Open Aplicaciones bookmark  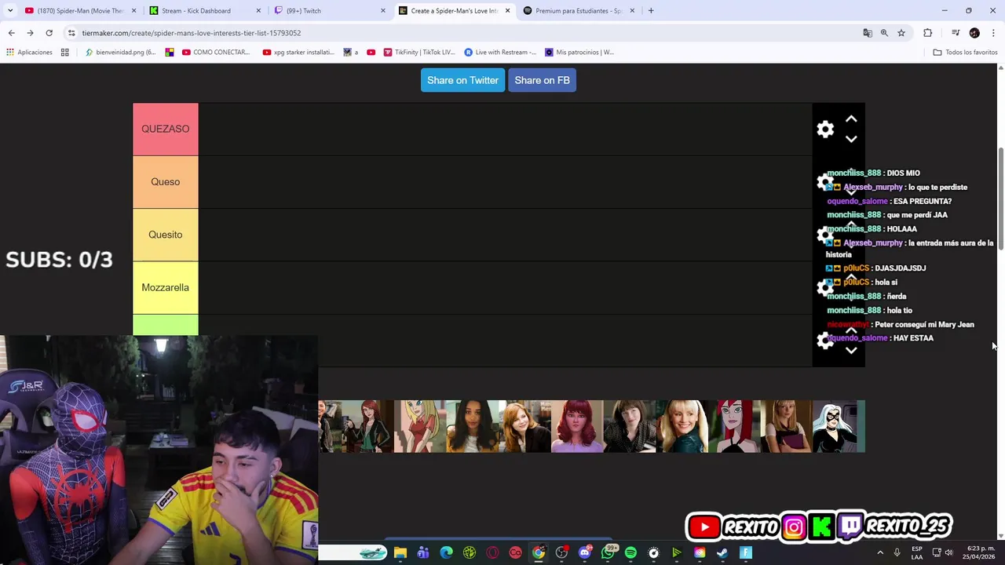(x=29, y=53)
